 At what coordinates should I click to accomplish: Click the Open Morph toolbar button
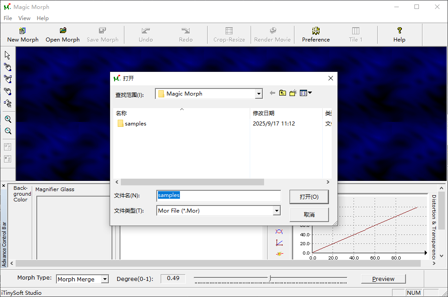pos(63,35)
